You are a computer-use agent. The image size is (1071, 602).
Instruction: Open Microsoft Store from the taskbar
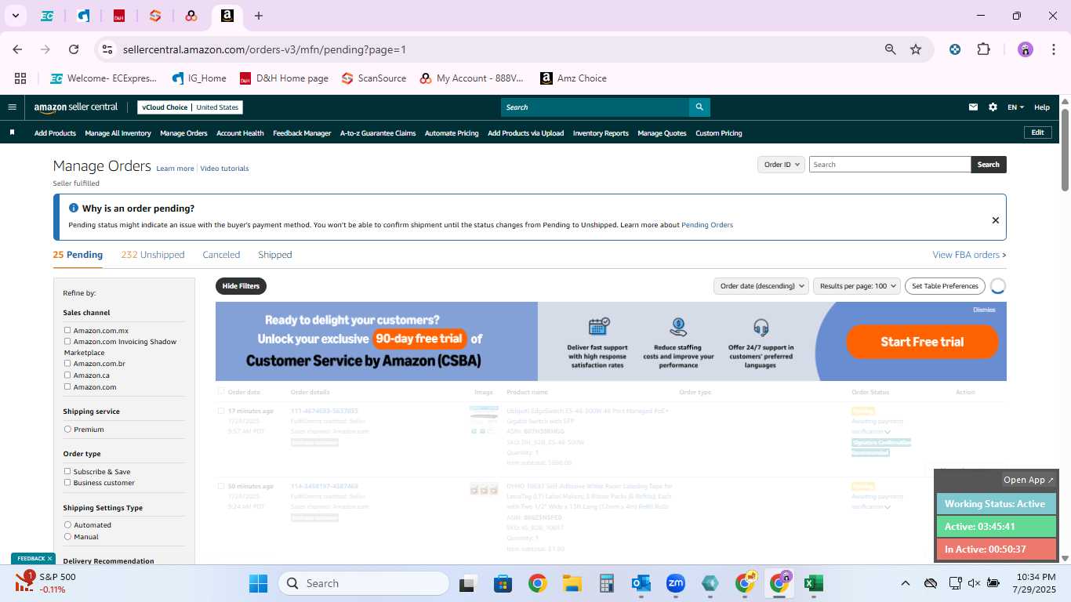(503, 583)
